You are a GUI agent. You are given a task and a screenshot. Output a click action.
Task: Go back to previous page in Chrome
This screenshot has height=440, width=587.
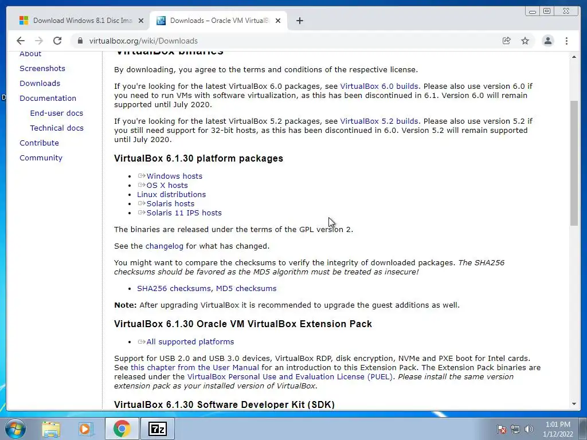pyautogui.click(x=21, y=41)
